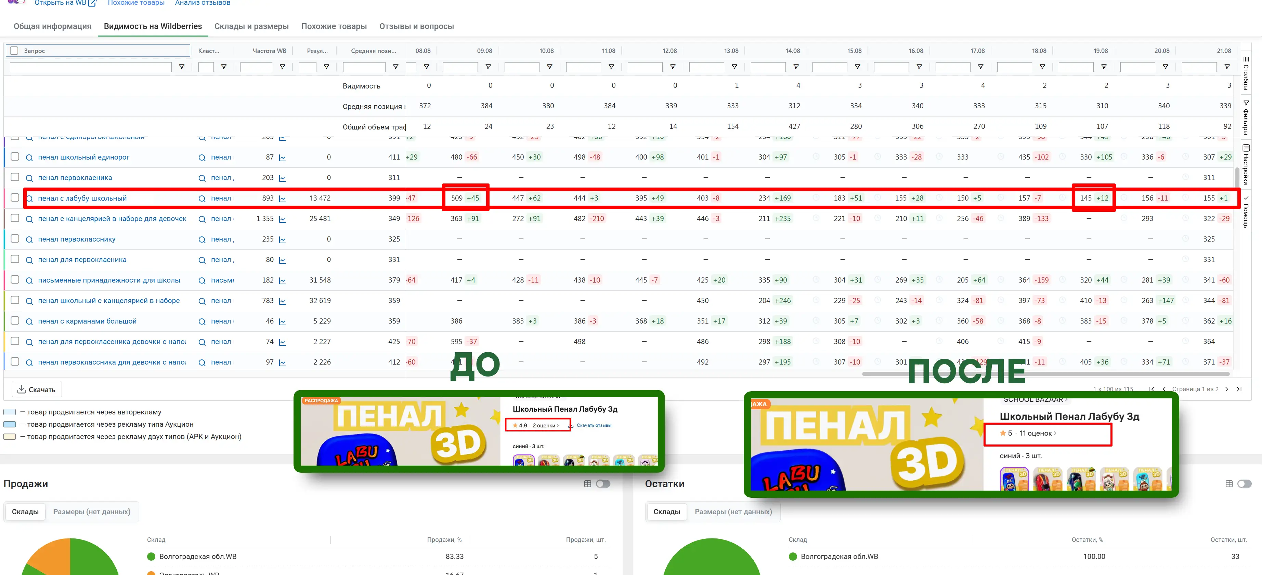Open the Анализ отзывов link
Image resolution: width=1262 pixels, height=575 pixels.
(202, 3)
